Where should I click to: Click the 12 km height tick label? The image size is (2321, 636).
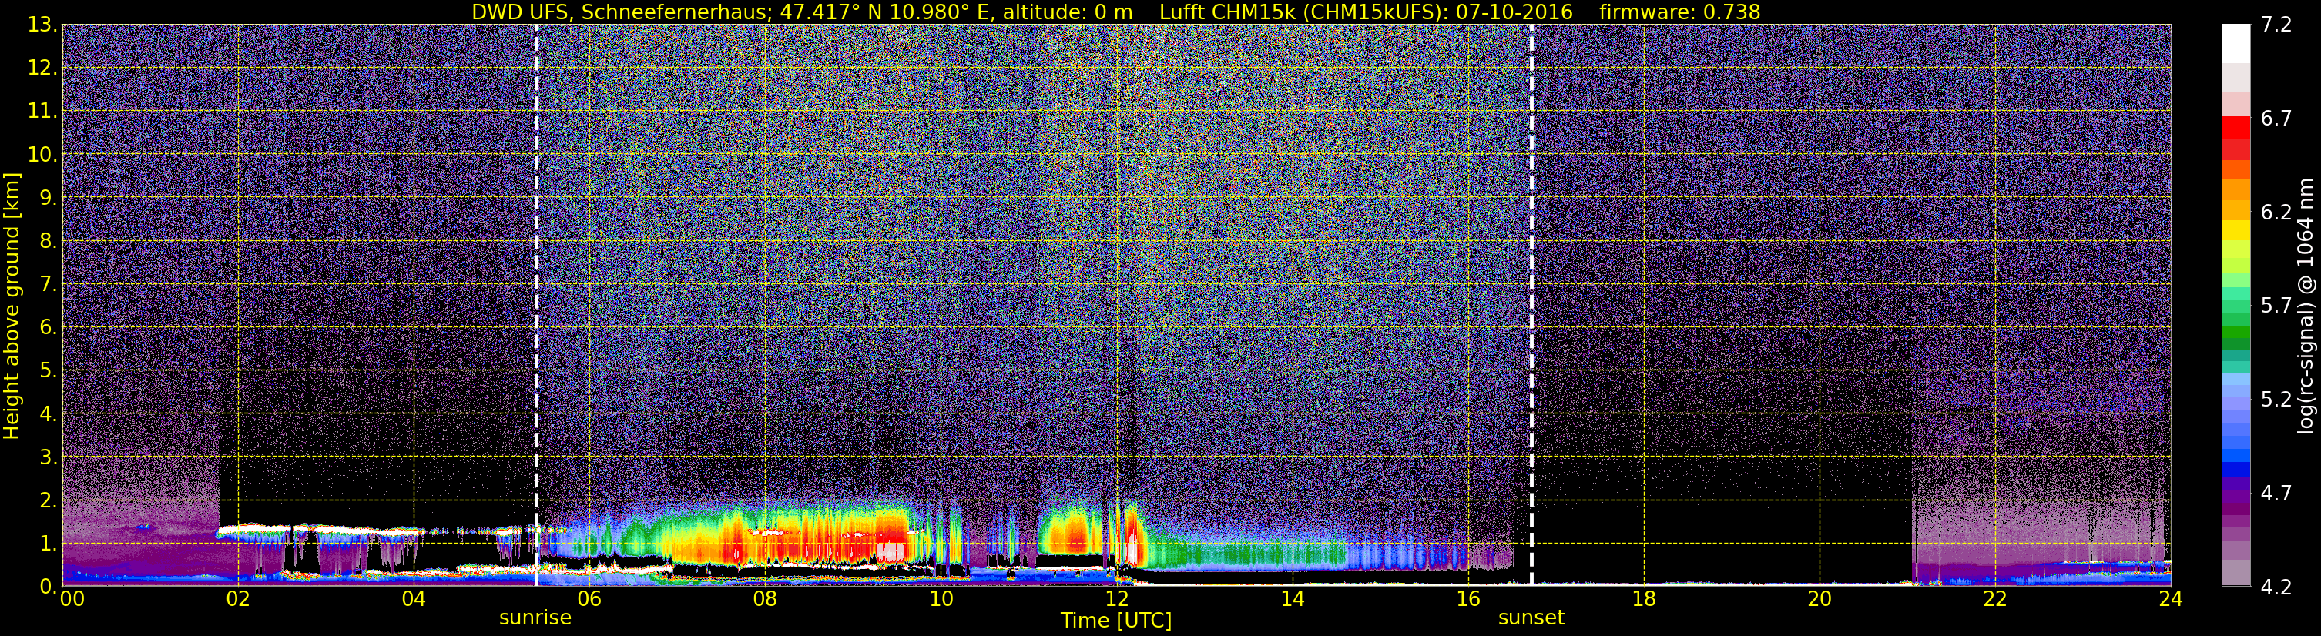pyautogui.click(x=42, y=69)
